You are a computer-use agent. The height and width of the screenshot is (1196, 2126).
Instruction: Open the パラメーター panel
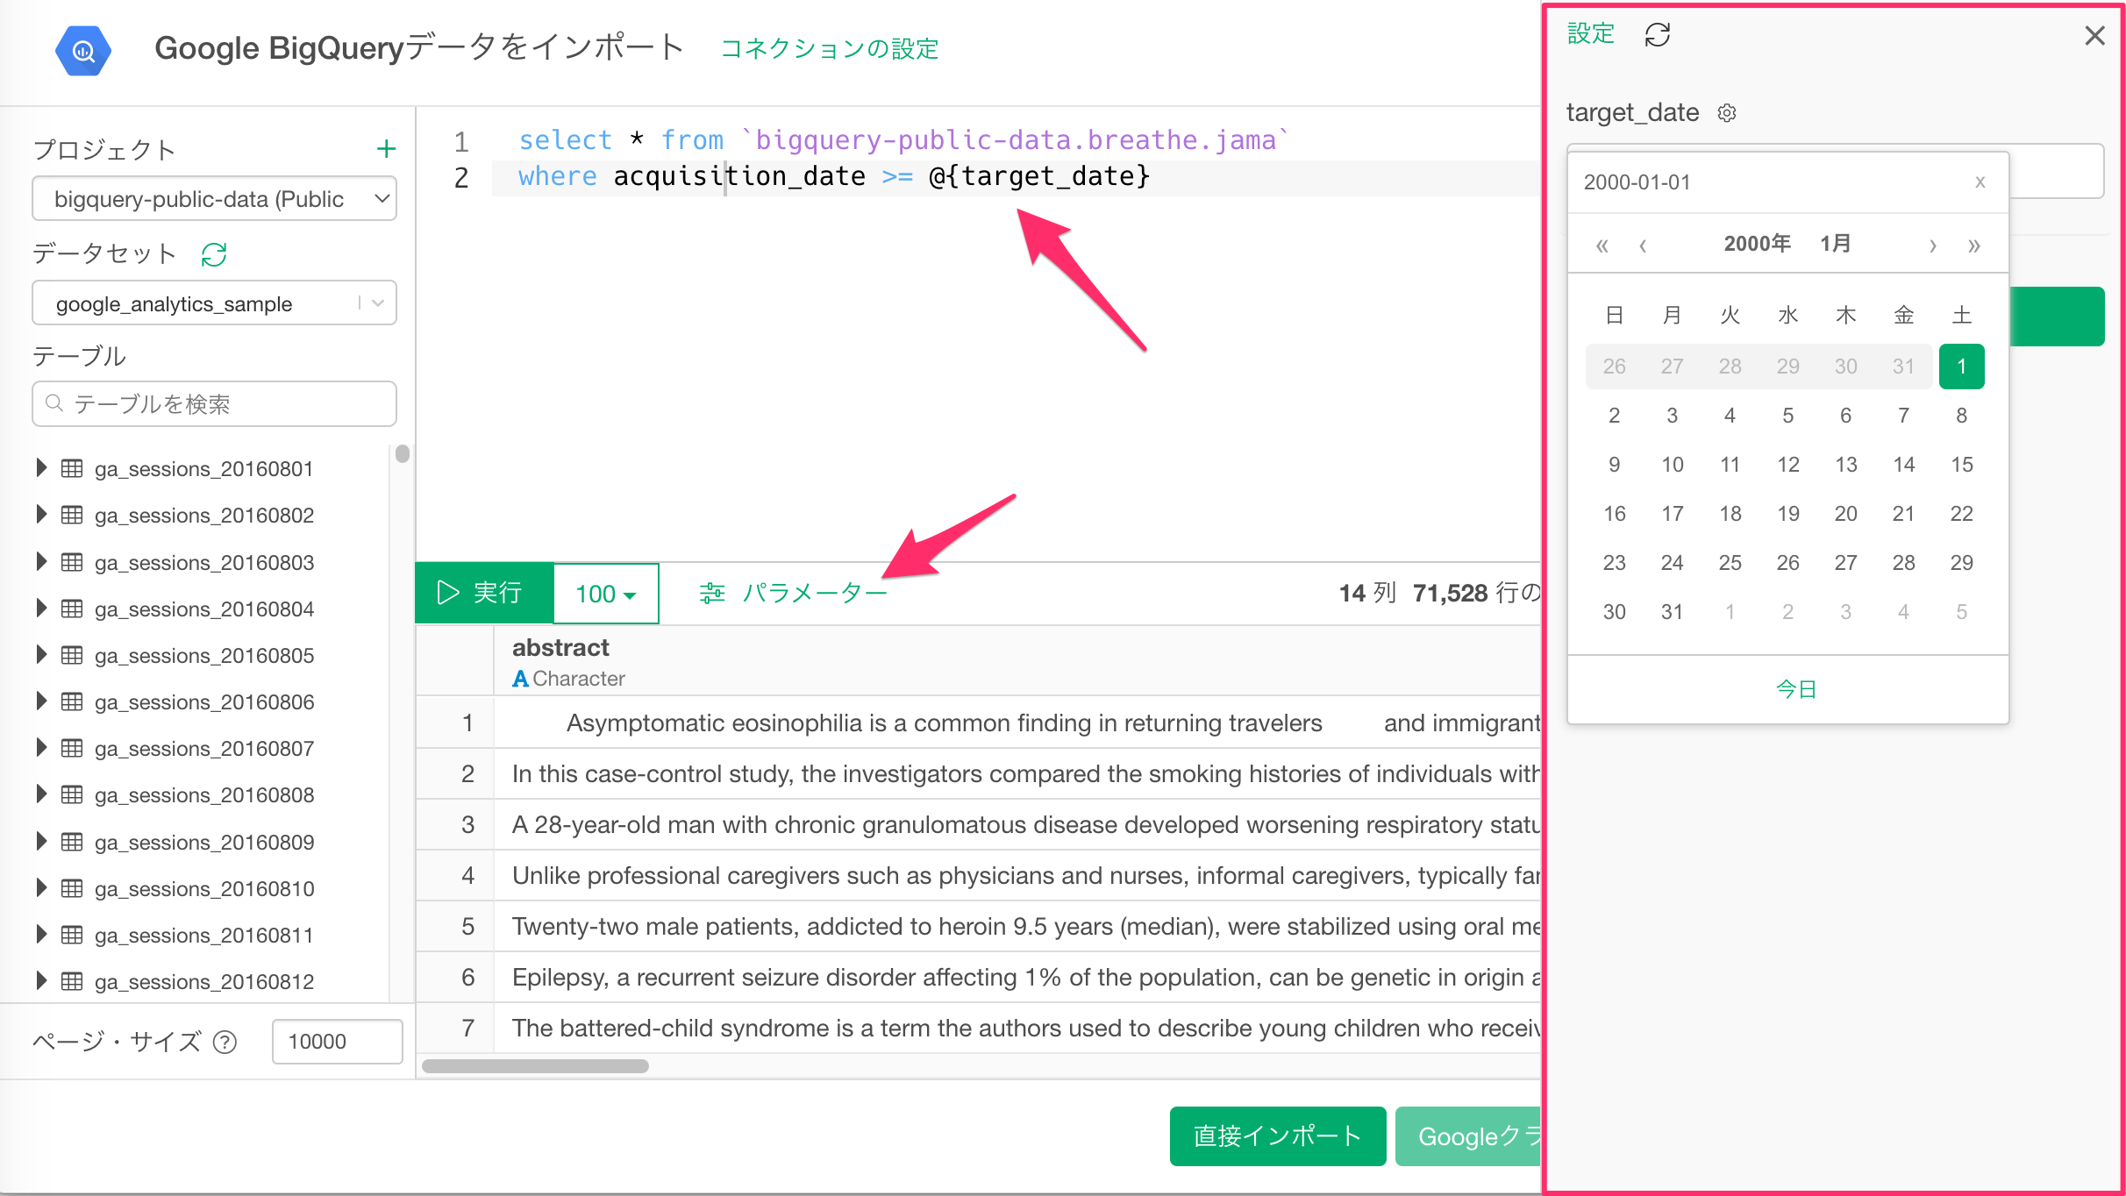point(794,594)
